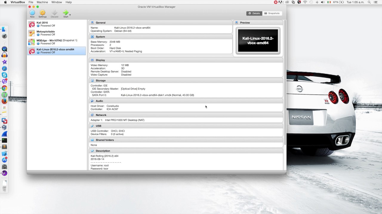Click the Preview section monitor icon
This screenshot has width=382, height=214.
236,23
